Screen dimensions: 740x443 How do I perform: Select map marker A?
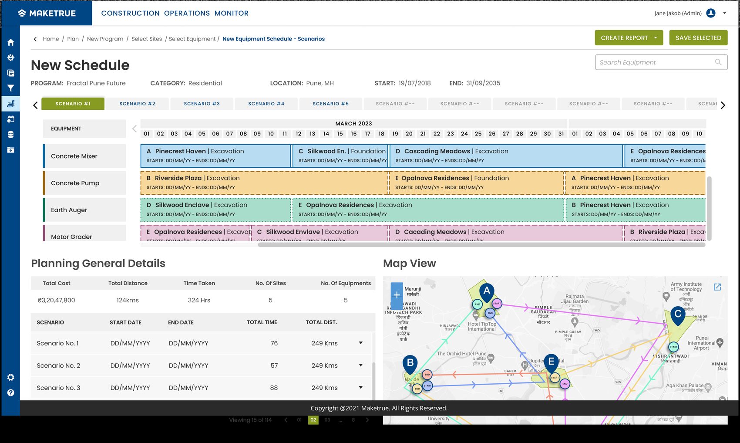487,292
